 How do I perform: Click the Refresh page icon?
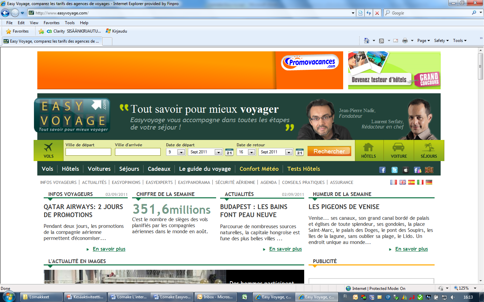[x=369, y=13]
